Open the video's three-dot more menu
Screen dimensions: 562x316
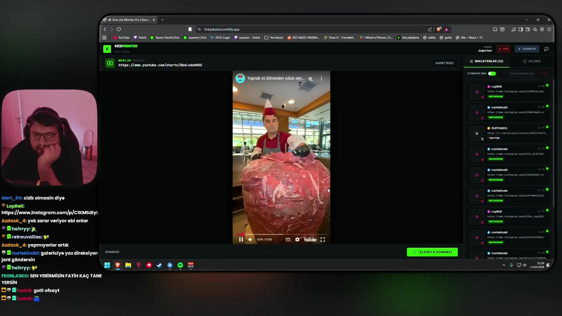tap(321, 79)
